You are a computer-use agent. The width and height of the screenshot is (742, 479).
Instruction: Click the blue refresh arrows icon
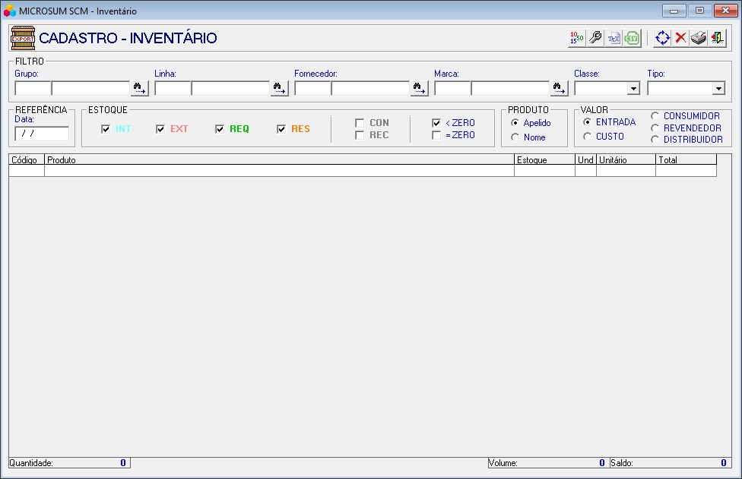click(662, 38)
